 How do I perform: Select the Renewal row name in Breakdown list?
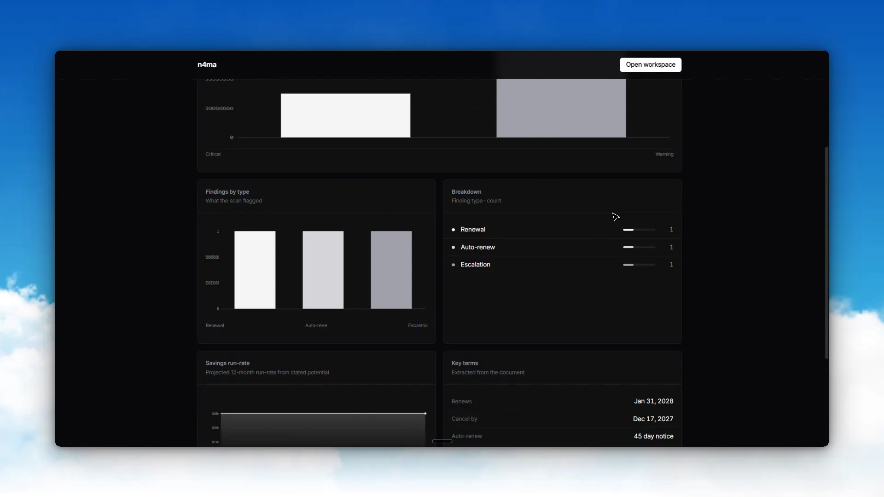[x=473, y=230]
